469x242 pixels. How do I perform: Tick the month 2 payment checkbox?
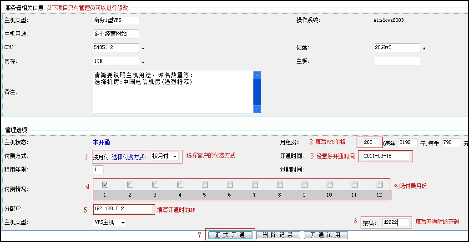coord(130,185)
